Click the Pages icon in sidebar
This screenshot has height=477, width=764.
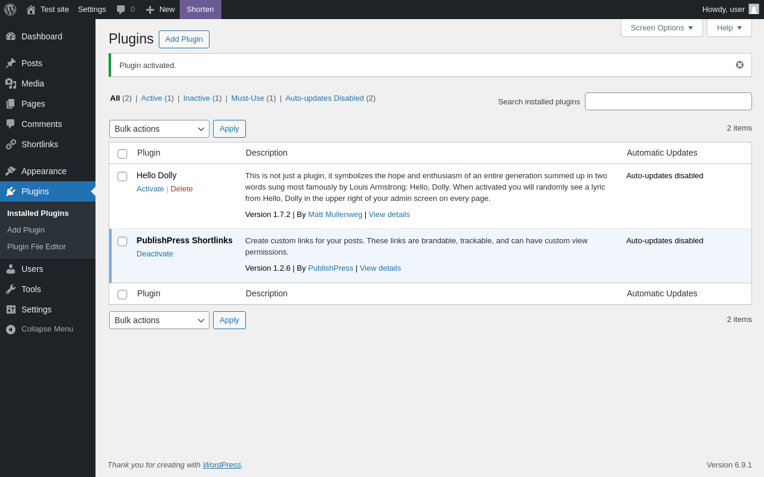point(11,104)
